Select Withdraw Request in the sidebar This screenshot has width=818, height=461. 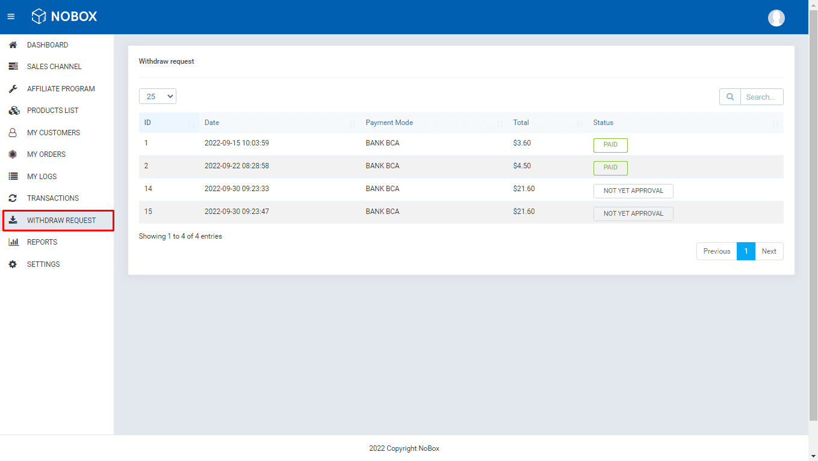tap(57, 220)
